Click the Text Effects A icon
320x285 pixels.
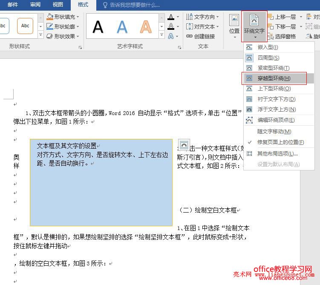171,36
